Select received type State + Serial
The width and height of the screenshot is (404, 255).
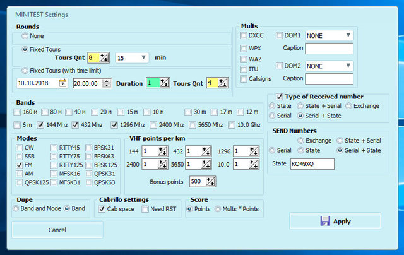(300, 106)
